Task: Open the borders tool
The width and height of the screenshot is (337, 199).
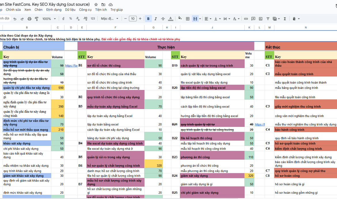Action: 188,19
